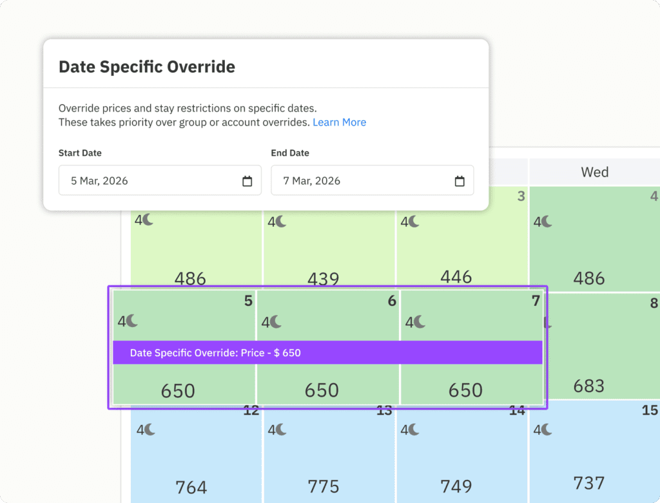Viewport: 660px width, 503px height.
Task: Select the purple Date Specific Override price bar
Action: 327,353
